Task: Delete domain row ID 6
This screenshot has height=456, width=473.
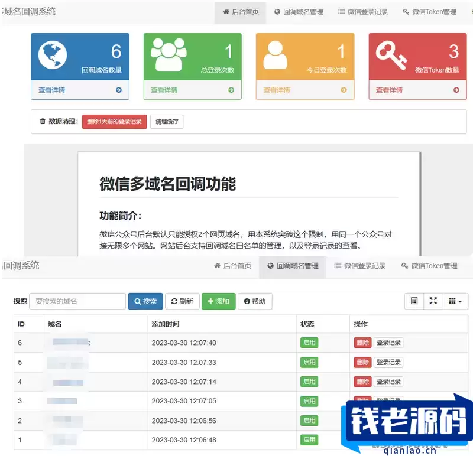Action: (362, 343)
